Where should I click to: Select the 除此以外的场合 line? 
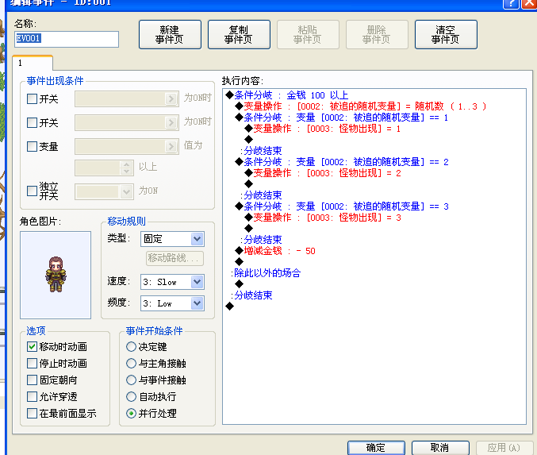pyautogui.click(x=266, y=273)
